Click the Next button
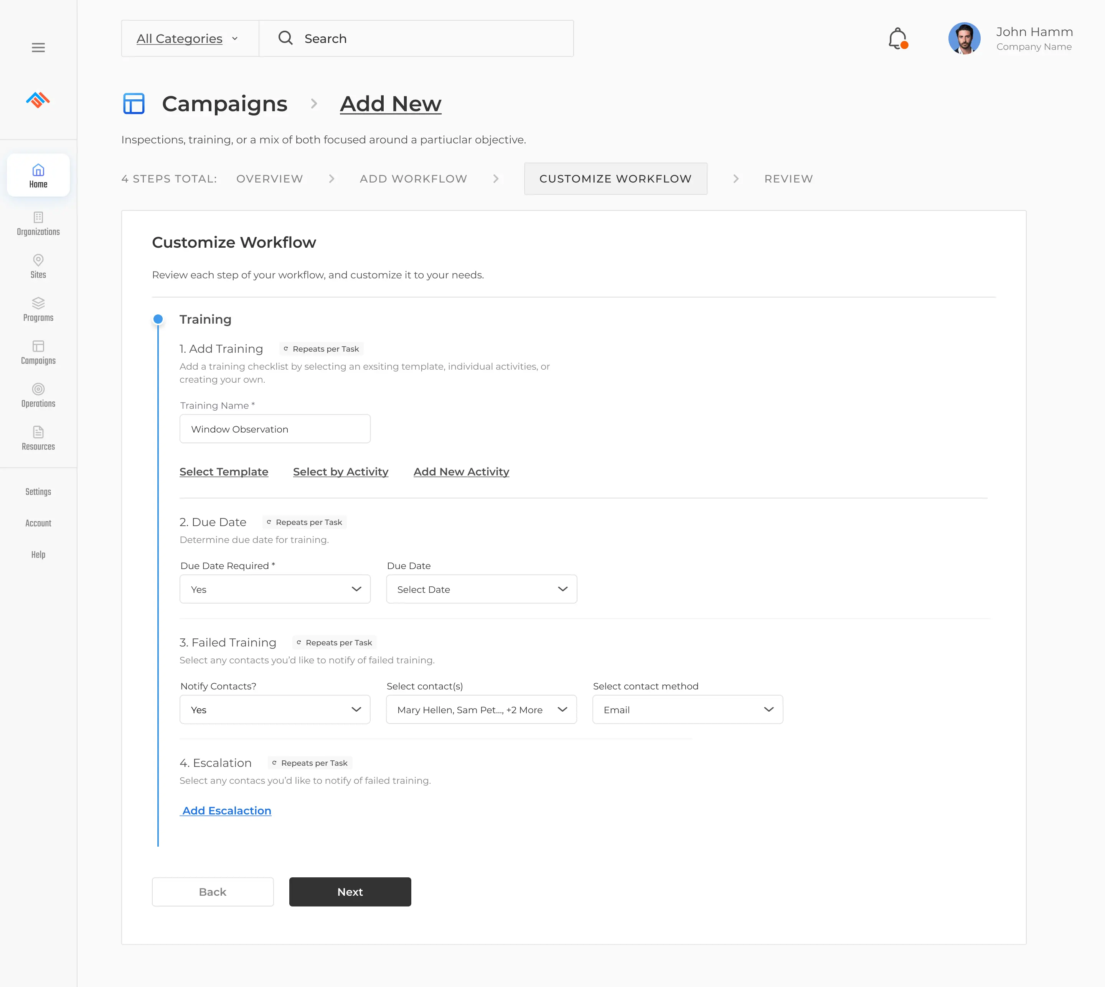This screenshot has width=1105, height=987. coord(350,892)
